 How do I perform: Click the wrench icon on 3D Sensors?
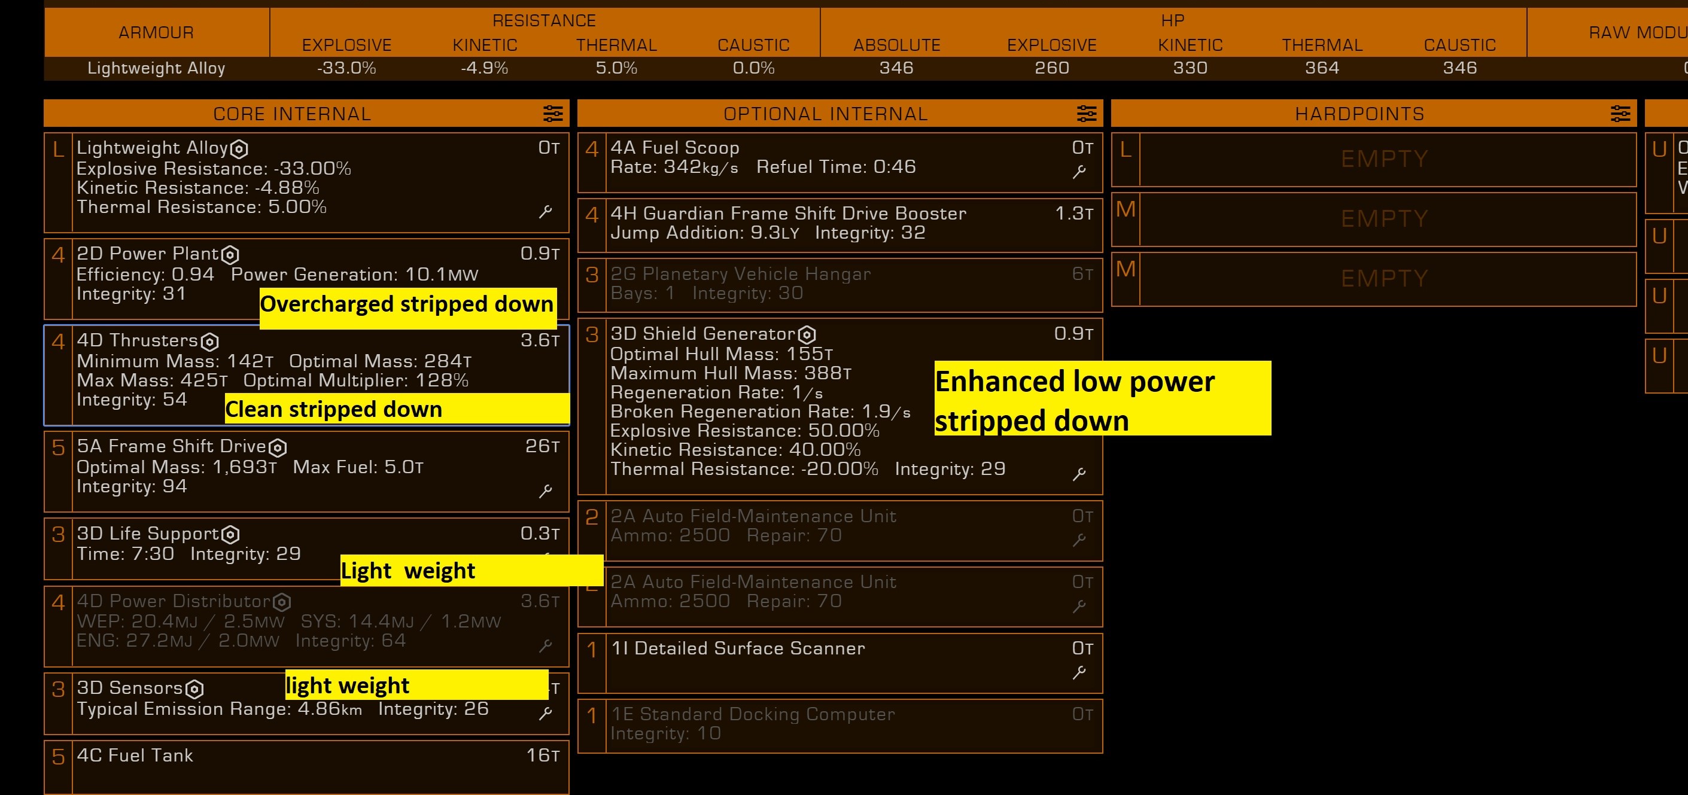[x=545, y=713]
